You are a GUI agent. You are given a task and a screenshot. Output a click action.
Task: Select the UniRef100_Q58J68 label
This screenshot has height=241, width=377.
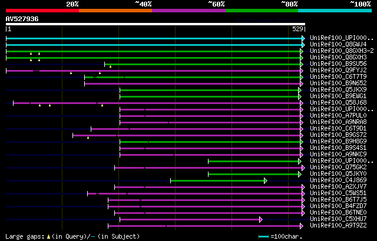click(338, 103)
